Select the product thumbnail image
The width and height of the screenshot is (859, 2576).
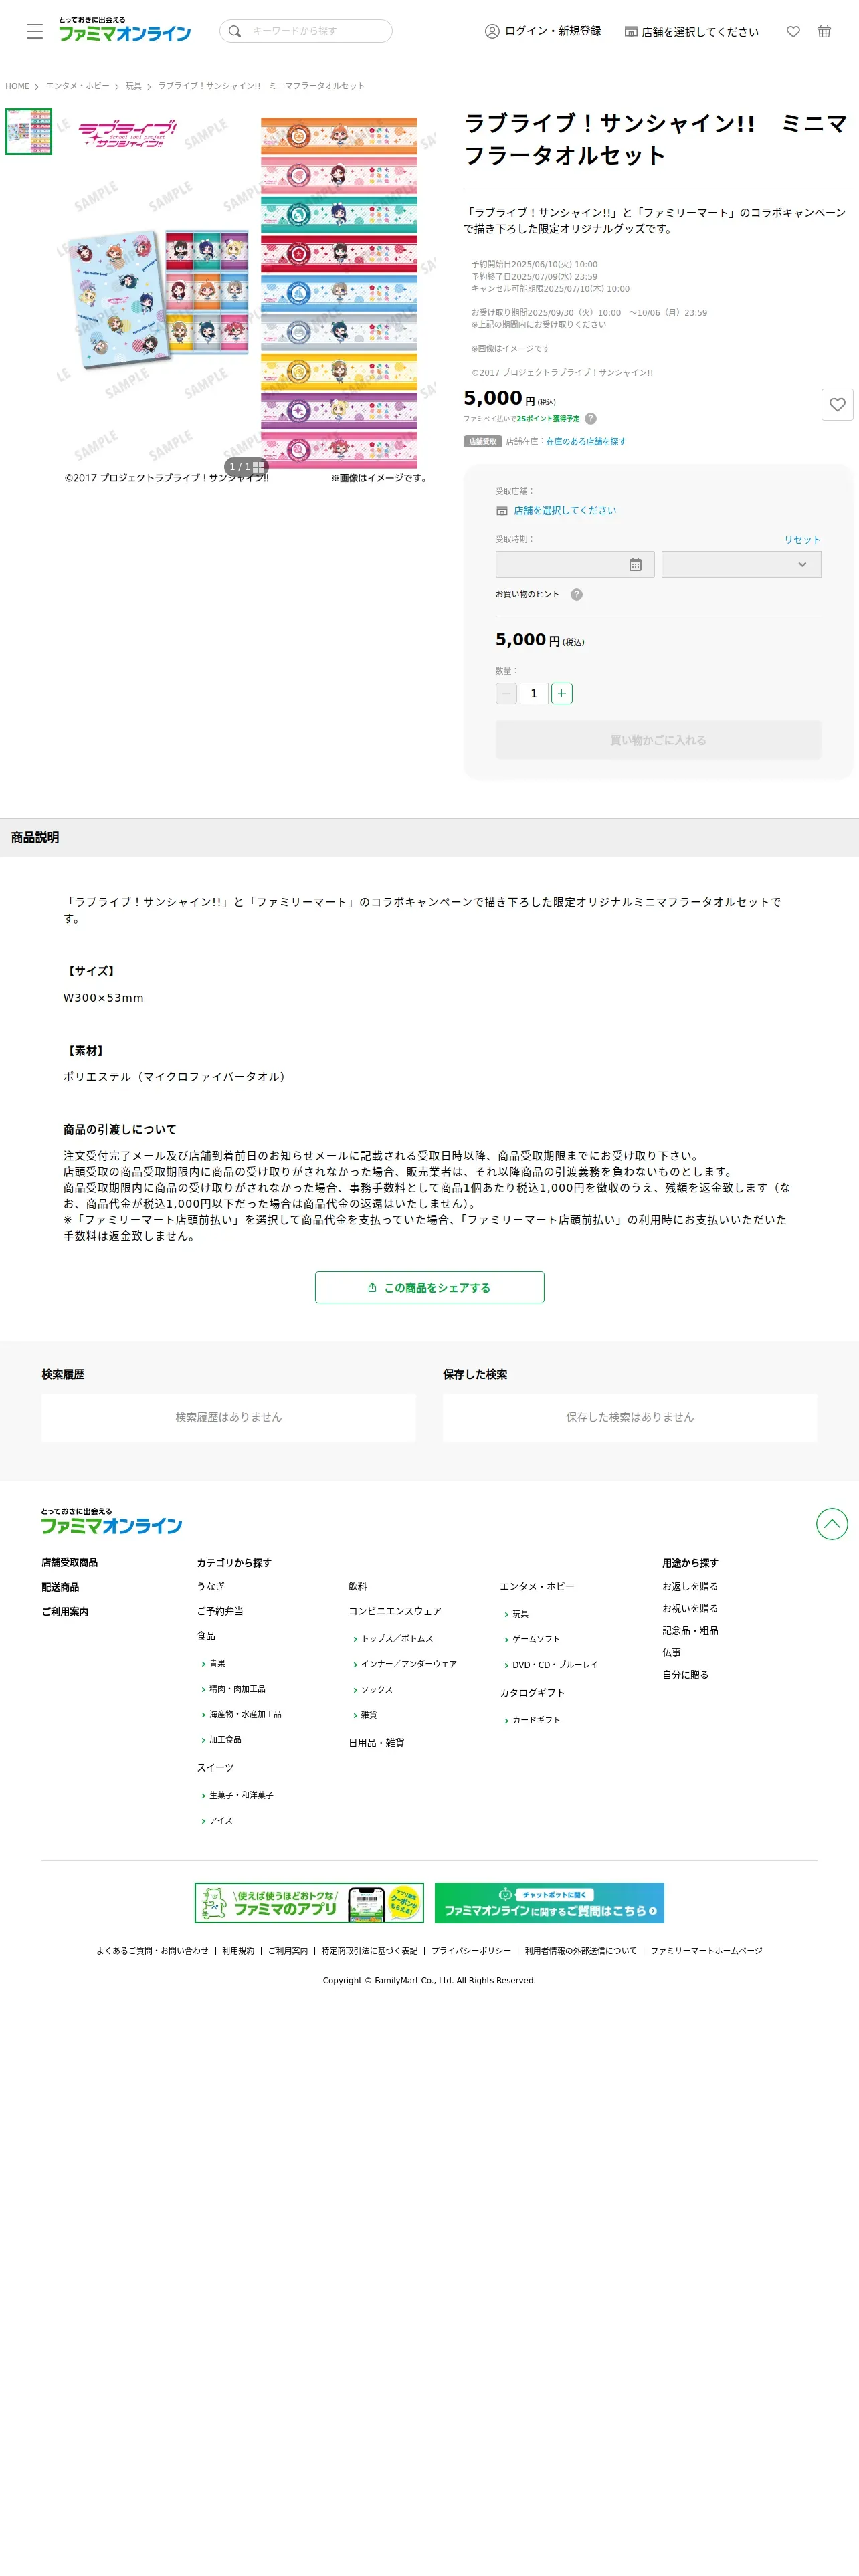click(x=29, y=132)
